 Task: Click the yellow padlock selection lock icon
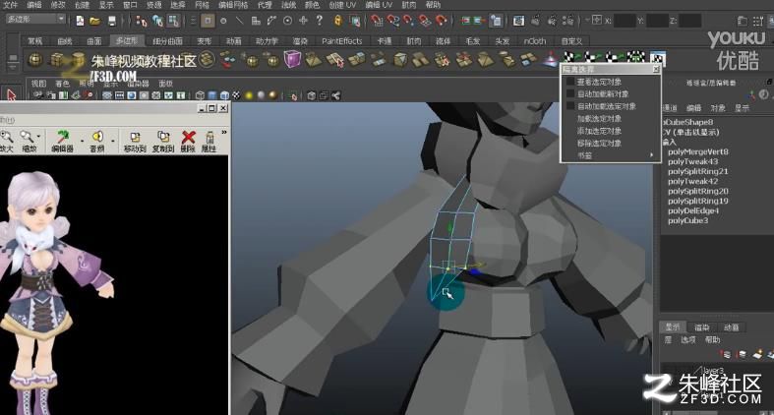click(x=338, y=21)
